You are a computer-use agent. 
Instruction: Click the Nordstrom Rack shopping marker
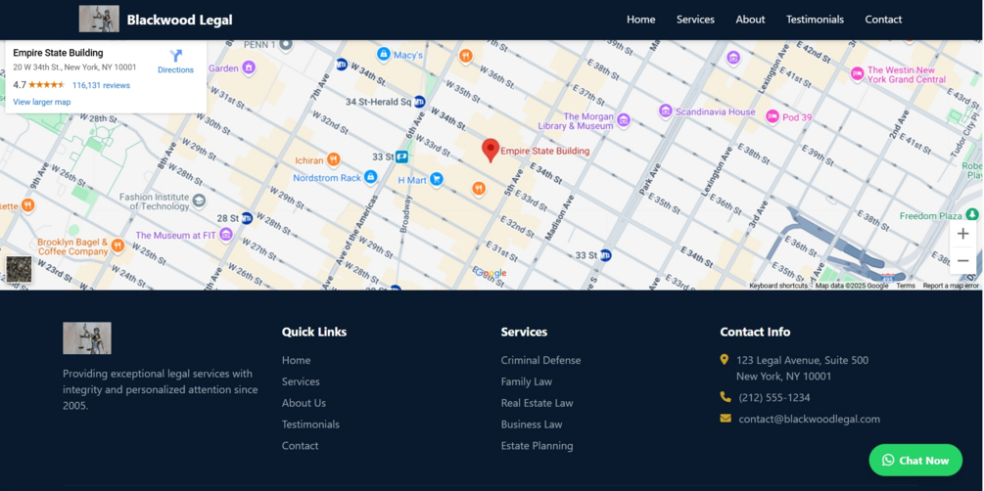(x=370, y=177)
